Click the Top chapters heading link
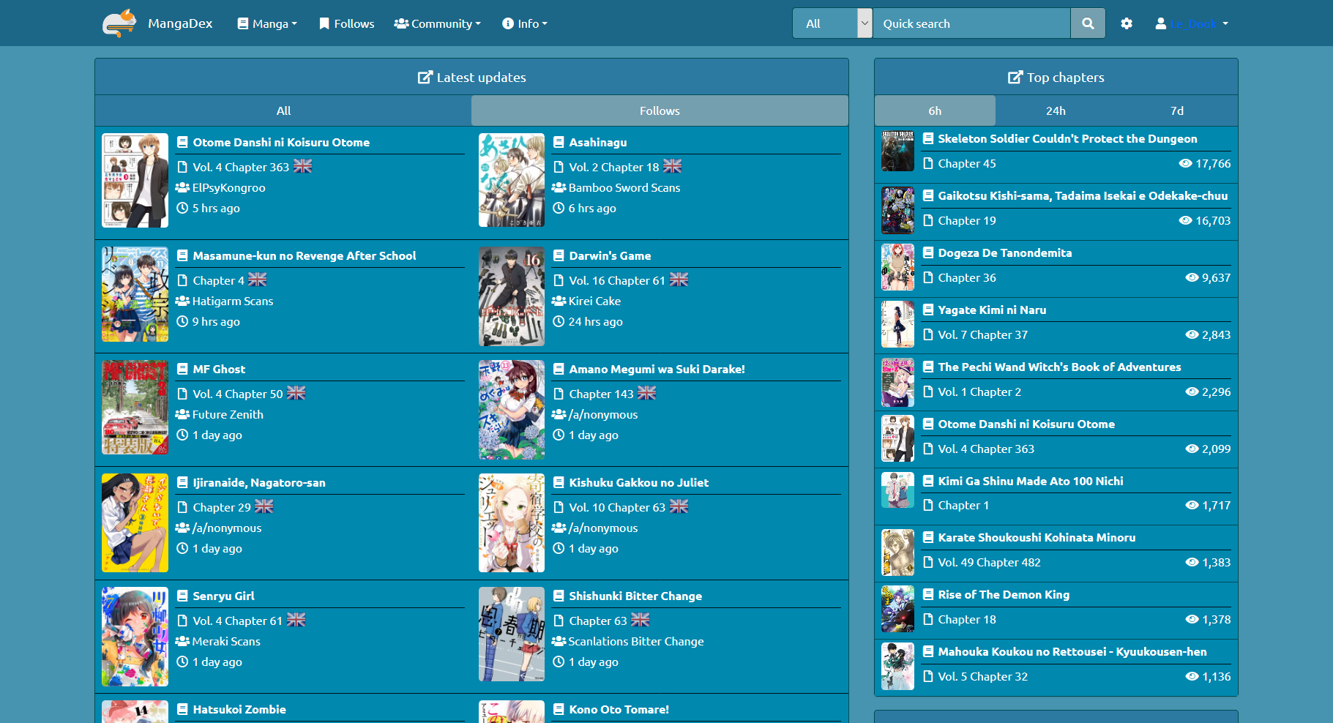The height and width of the screenshot is (723, 1333). [1065, 78]
